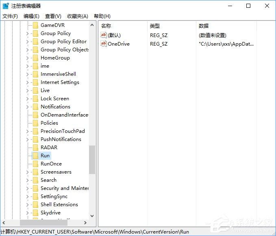Minimize the Registry Editor window
This screenshot has height=236, width=276.
click(x=230, y=6)
